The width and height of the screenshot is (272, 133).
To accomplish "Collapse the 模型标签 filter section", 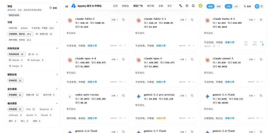I will click(x=57, y=75).
